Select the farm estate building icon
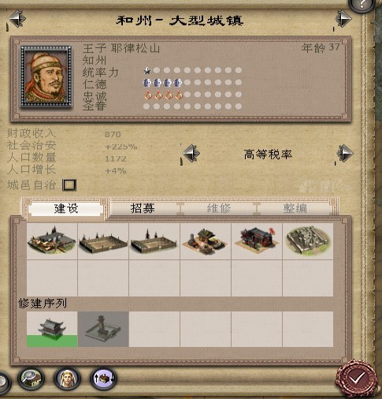The width and height of the screenshot is (382, 399). 52,241
